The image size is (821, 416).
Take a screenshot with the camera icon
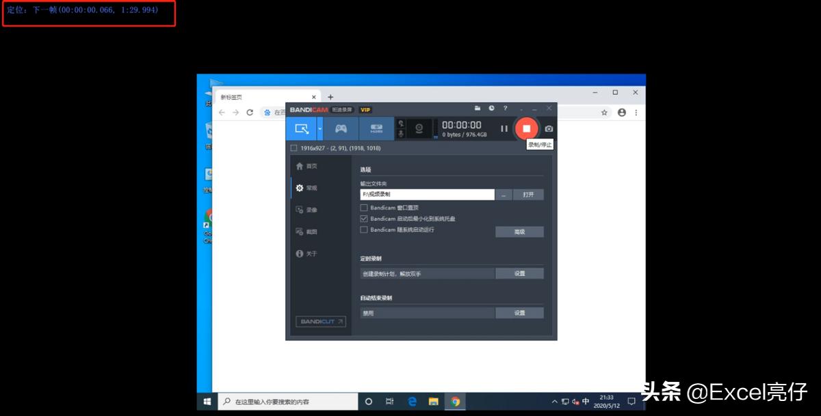(549, 128)
